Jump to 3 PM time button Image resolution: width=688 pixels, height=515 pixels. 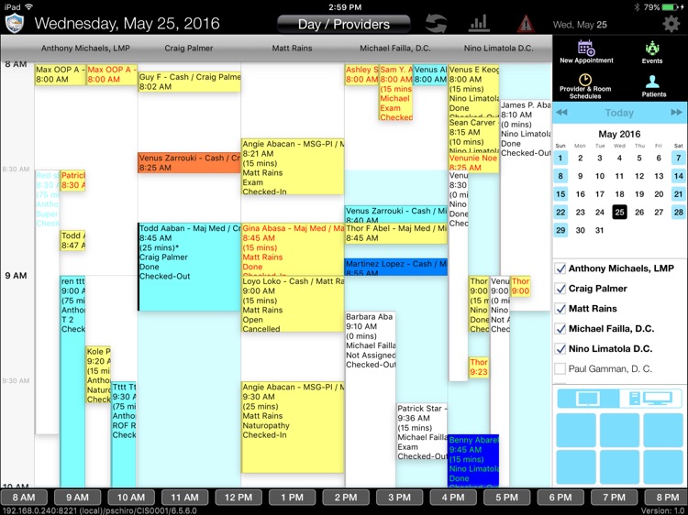coord(399,498)
